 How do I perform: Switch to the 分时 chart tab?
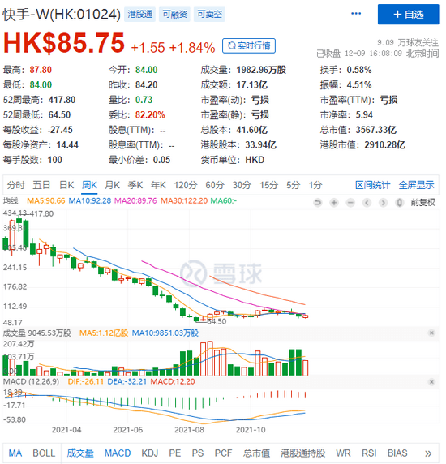coord(16,185)
